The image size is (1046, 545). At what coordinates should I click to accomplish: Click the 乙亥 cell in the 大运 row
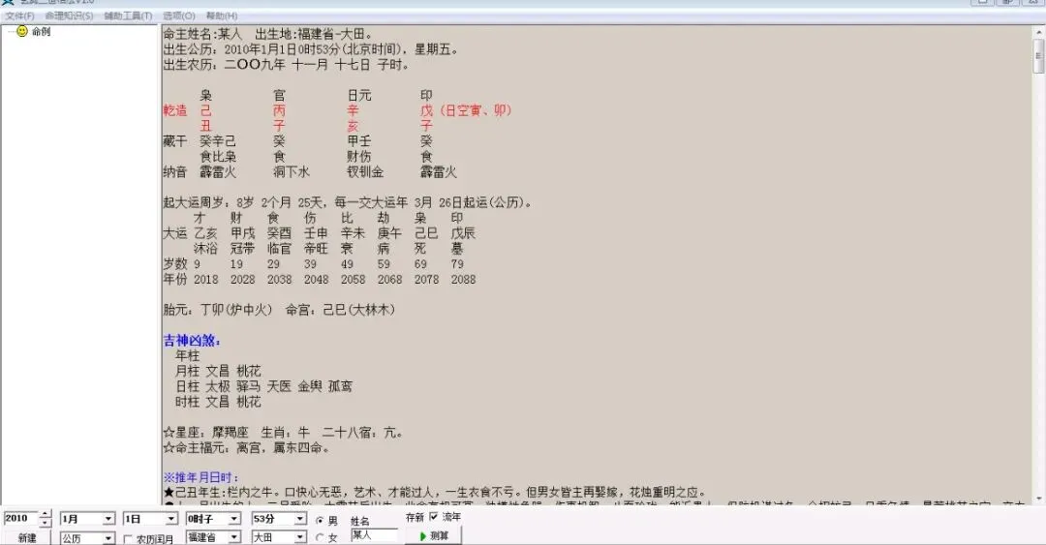205,233
